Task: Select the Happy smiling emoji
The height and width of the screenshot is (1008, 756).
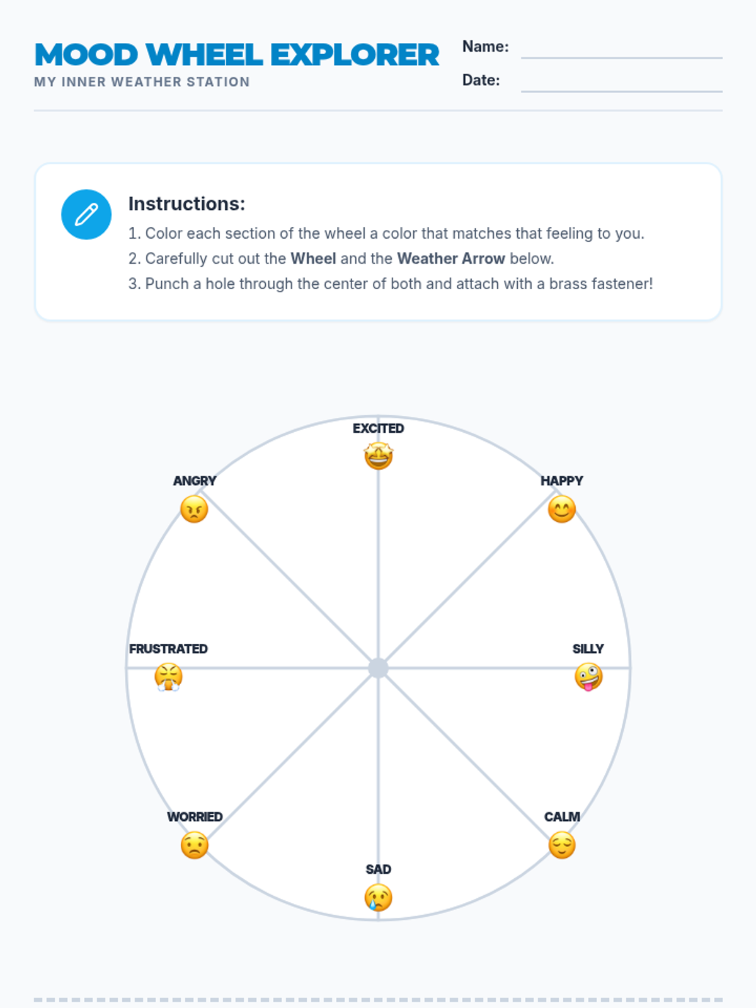Action: click(562, 509)
